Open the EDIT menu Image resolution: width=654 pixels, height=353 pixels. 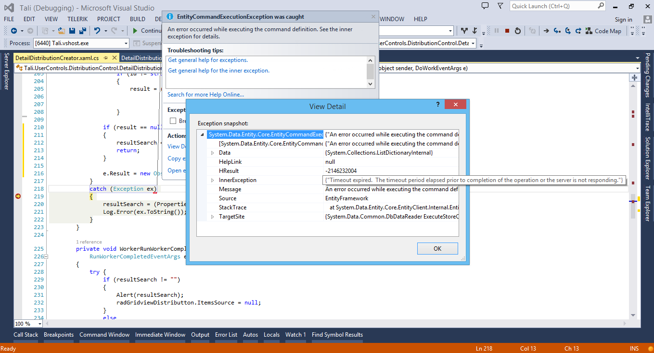click(29, 19)
